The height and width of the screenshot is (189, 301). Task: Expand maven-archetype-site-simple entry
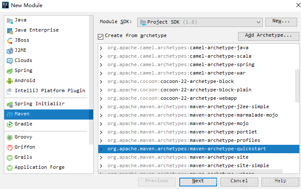point(101,166)
